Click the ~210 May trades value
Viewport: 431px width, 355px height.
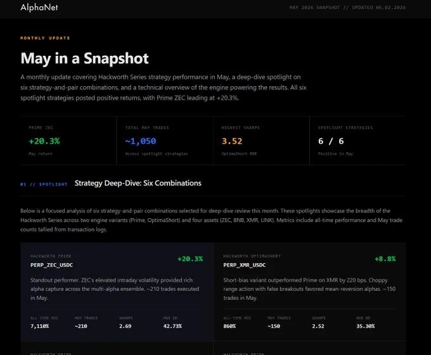[81, 326]
